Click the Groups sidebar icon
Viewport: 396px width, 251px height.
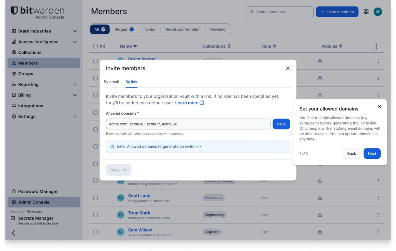pos(14,74)
